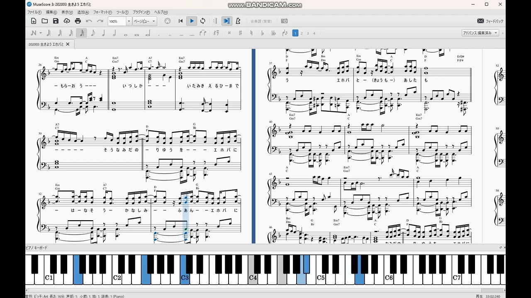
Task: Open the page view mode dropdown
Action: tap(144, 21)
